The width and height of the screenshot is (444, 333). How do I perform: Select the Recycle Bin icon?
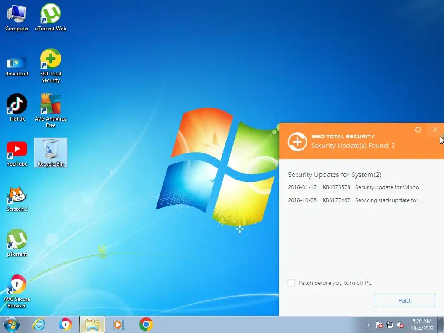(x=51, y=153)
